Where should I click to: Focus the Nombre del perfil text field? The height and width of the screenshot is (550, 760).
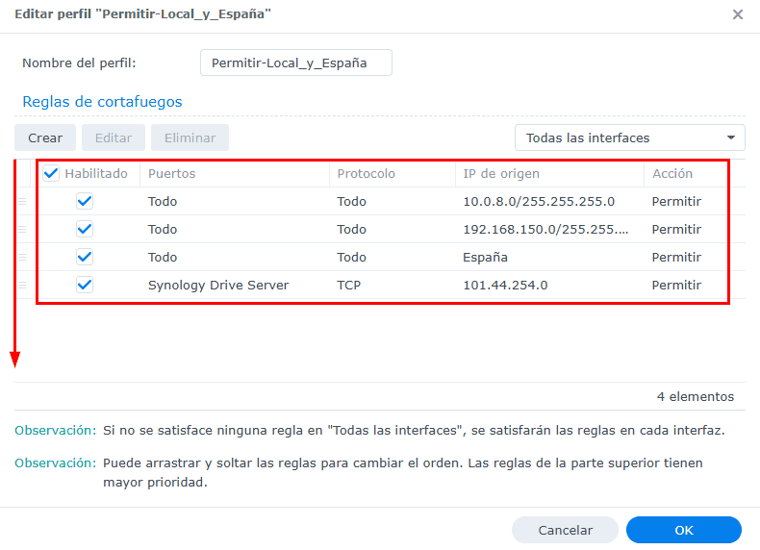click(296, 62)
